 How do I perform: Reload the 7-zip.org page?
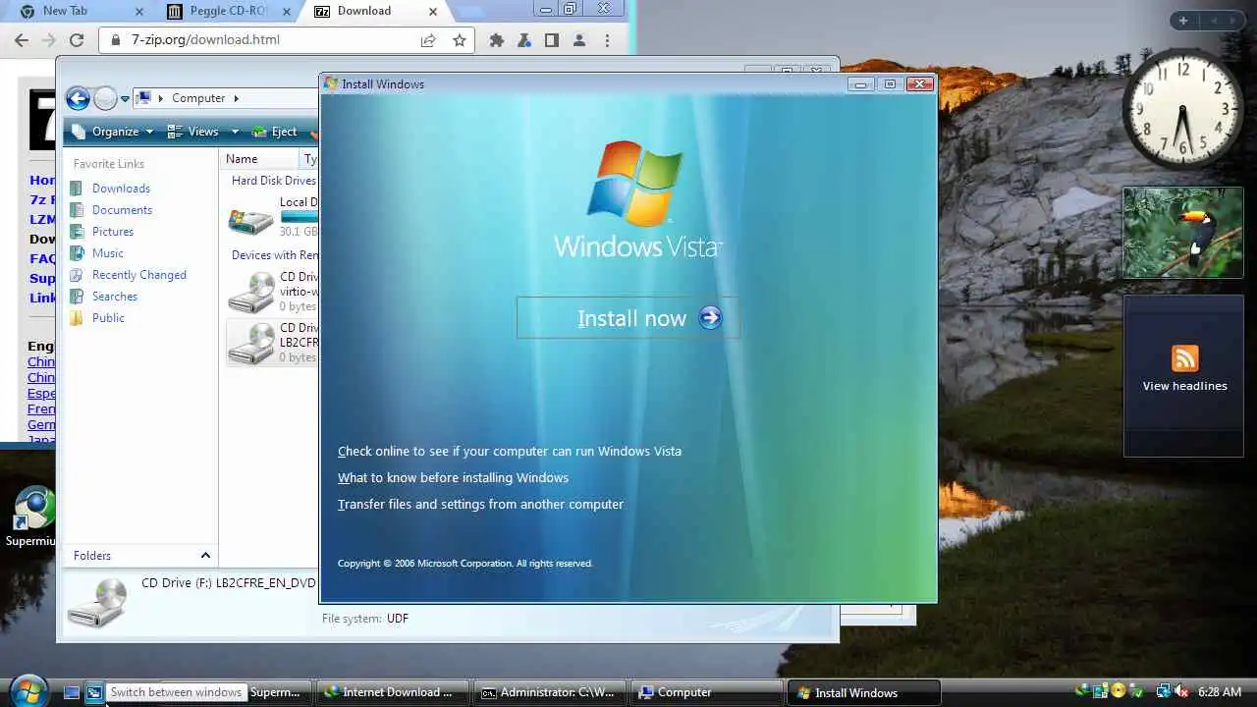point(77,40)
